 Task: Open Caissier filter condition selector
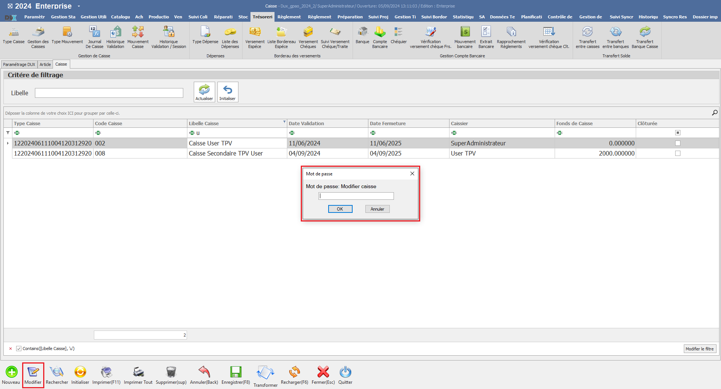click(x=454, y=133)
